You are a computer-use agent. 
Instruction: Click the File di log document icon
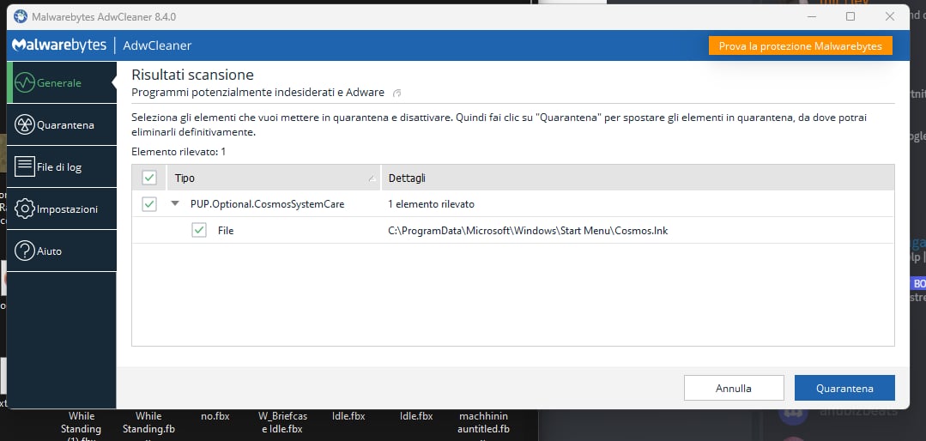25,166
